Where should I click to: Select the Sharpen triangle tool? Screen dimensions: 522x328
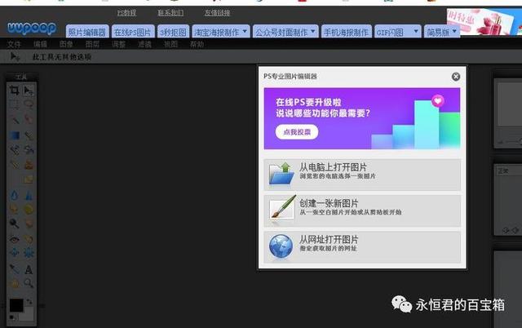29,195
